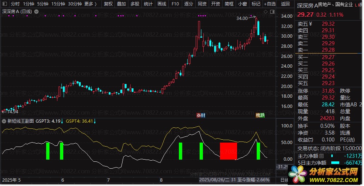
Task: Expand 更多 period options
Action: pyautogui.click(x=91, y=4)
